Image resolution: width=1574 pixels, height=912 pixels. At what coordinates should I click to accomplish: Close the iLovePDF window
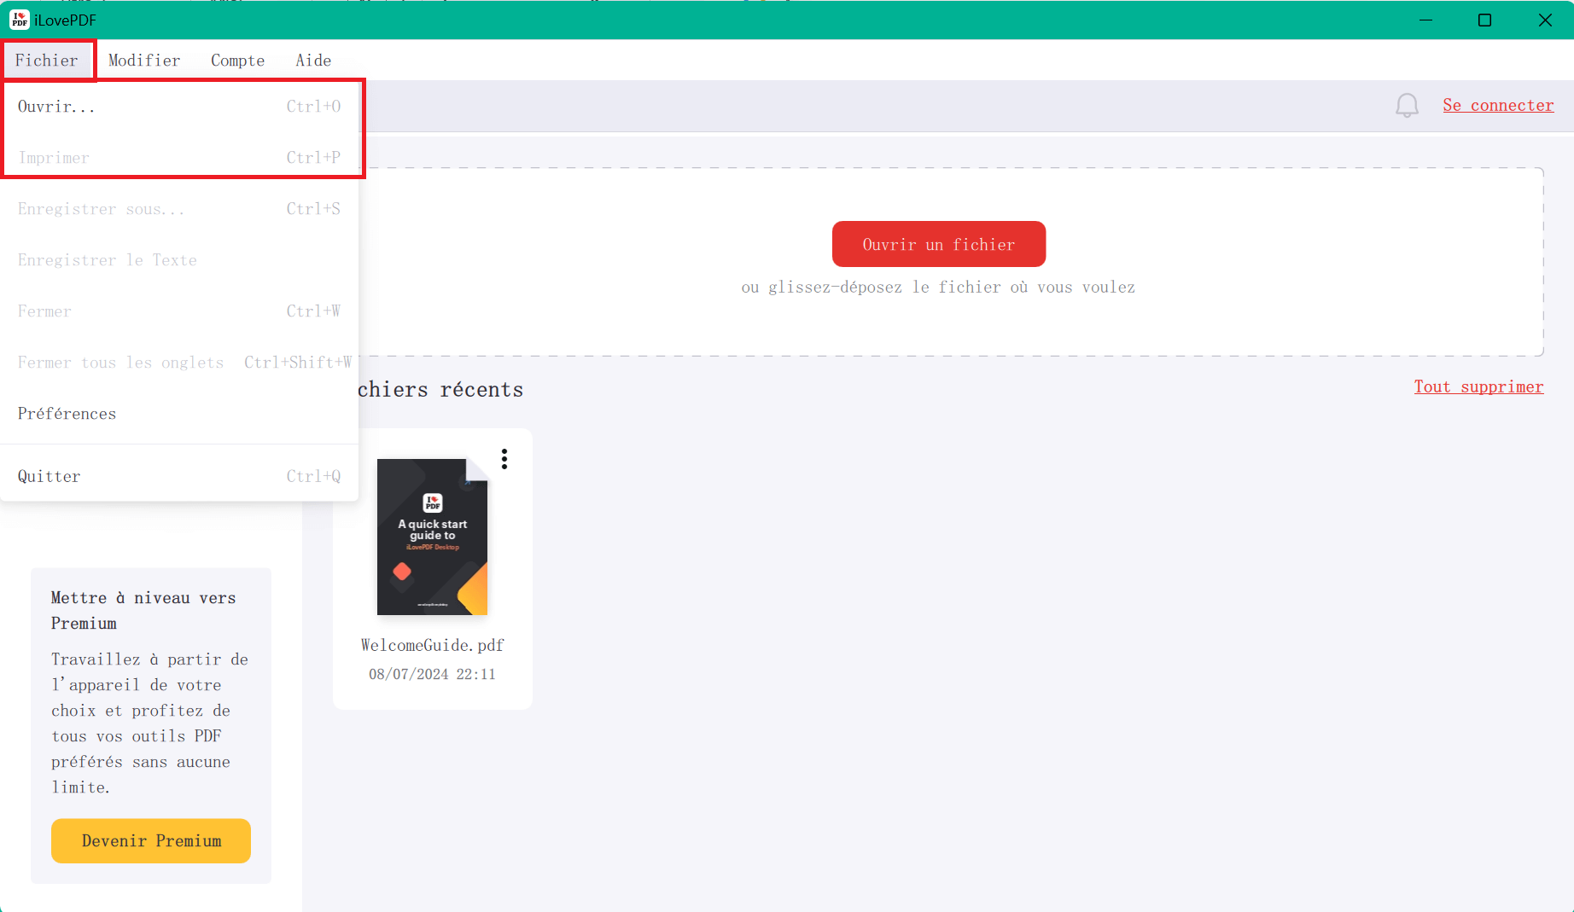tap(1545, 20)
